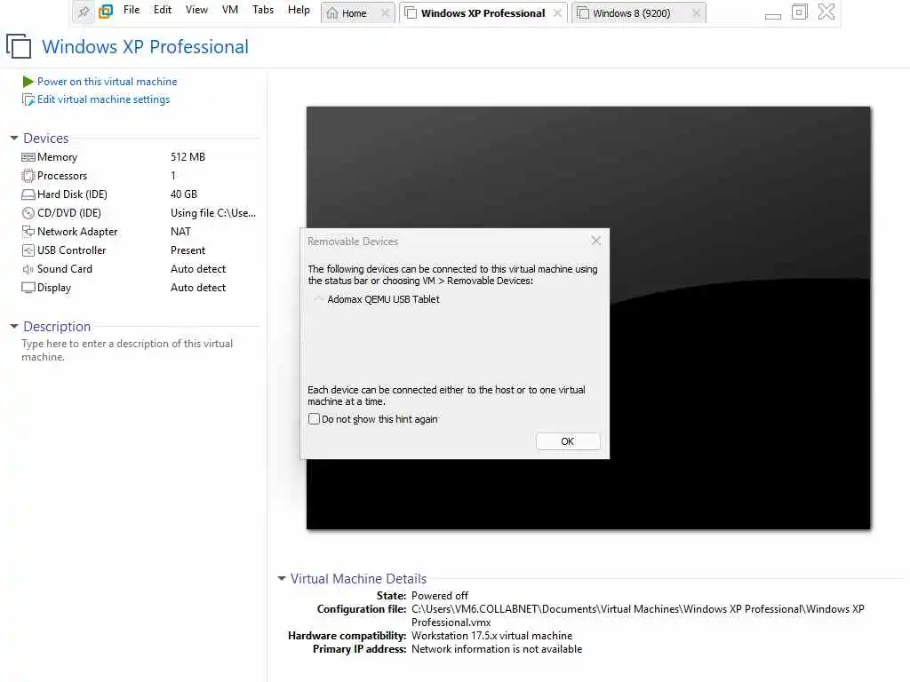
Task: Click Workstation 17.5.x virtual machine text
Action: coord(491,636)
